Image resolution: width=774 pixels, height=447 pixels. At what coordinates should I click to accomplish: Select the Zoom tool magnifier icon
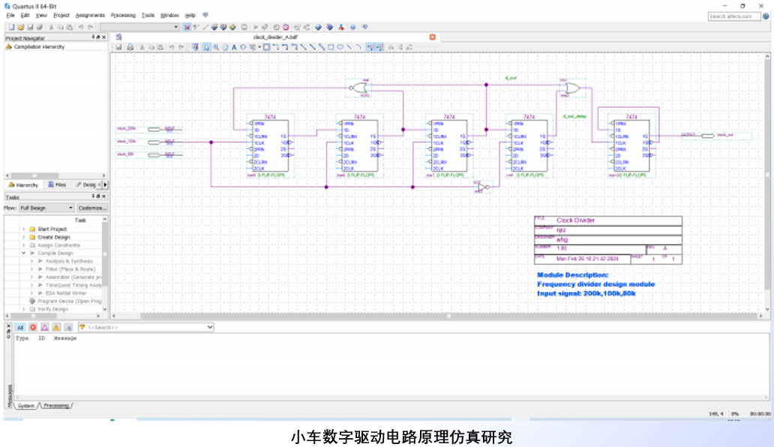click(x=215, y=47)
